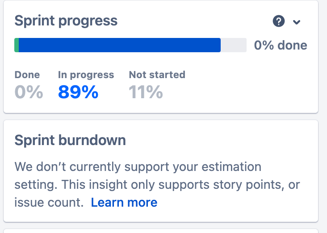
Task: Select the Sprint burndown heading
Action: pos(70,140)
